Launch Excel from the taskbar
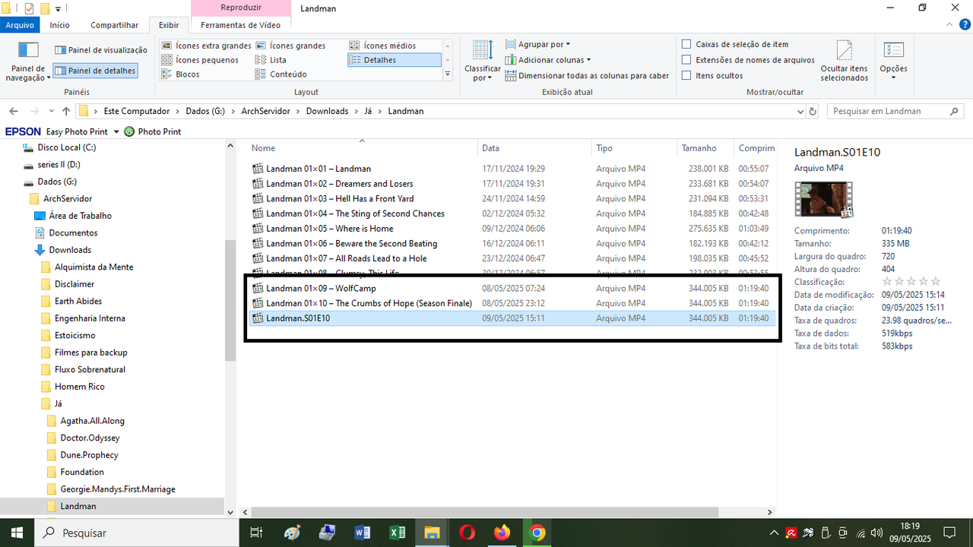 click(x=398, y=533)
